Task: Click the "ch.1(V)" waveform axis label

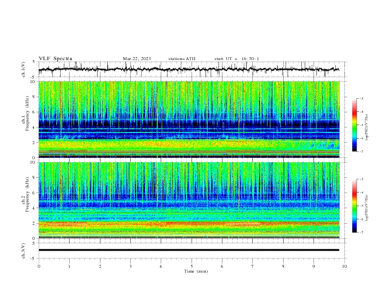Action: point(24,69)
